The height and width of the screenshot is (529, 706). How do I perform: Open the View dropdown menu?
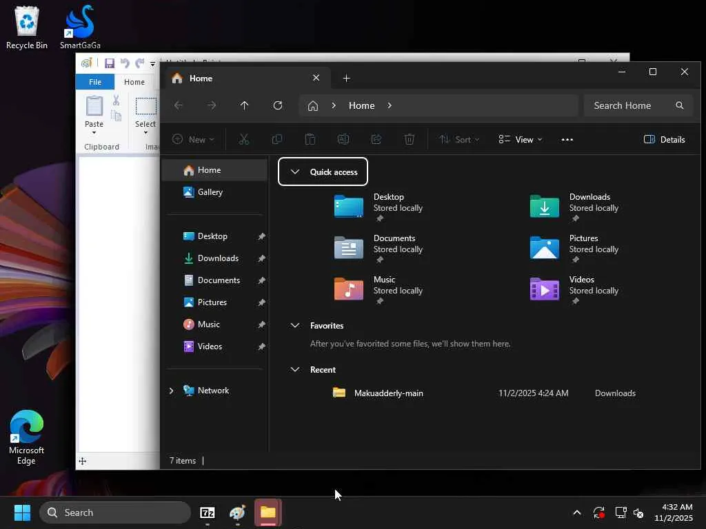[x=521, y=139]
